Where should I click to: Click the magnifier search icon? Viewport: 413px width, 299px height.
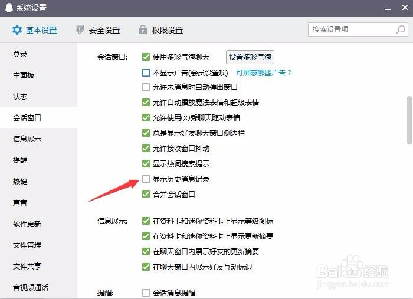click(401, 29)
